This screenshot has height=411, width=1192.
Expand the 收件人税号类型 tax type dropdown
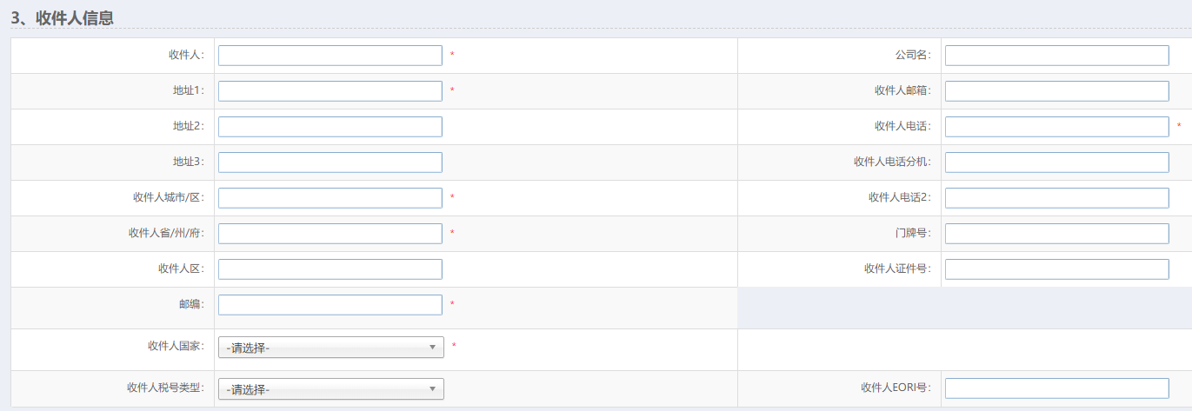[330, 389]
